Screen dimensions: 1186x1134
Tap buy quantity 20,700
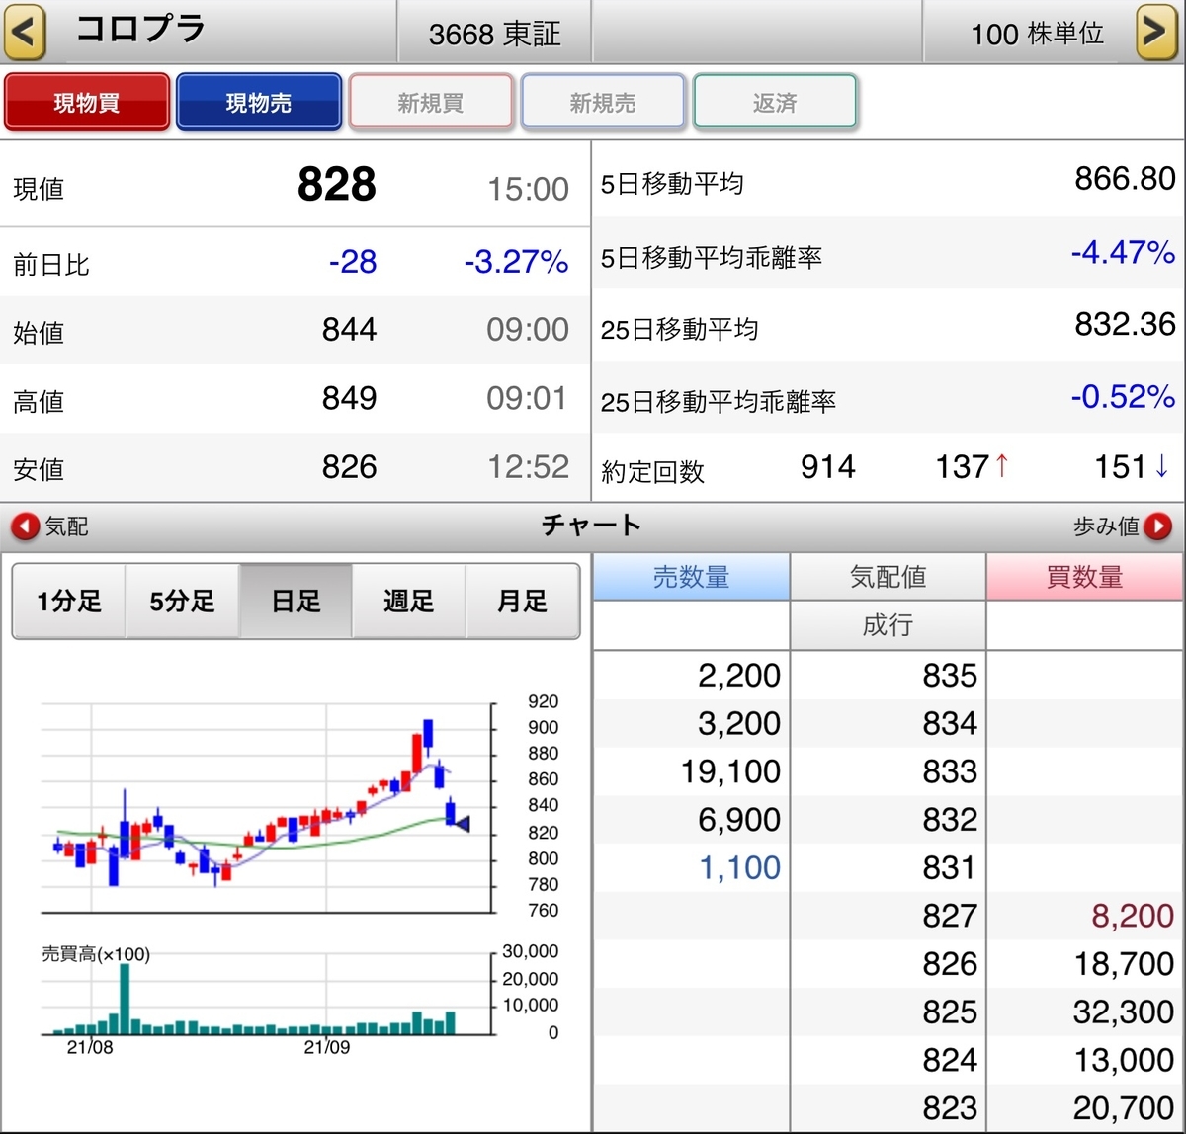1124,1109
